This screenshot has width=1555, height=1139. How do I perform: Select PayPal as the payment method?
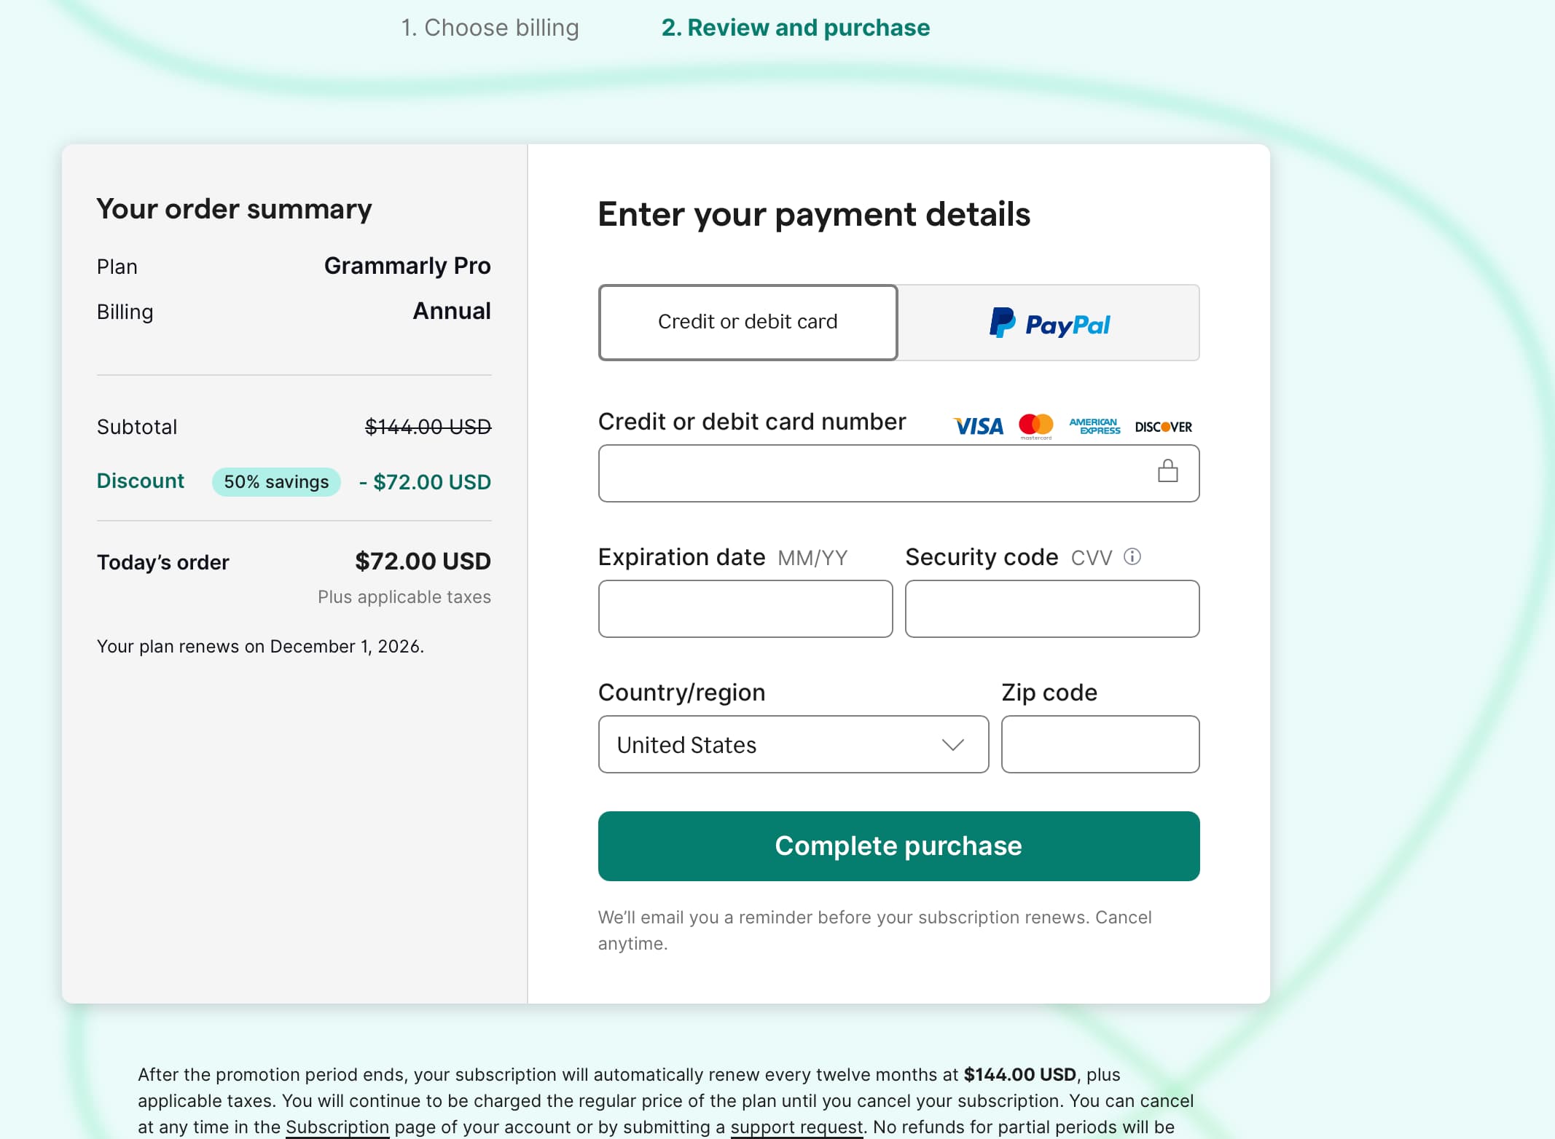point(1049,323)
